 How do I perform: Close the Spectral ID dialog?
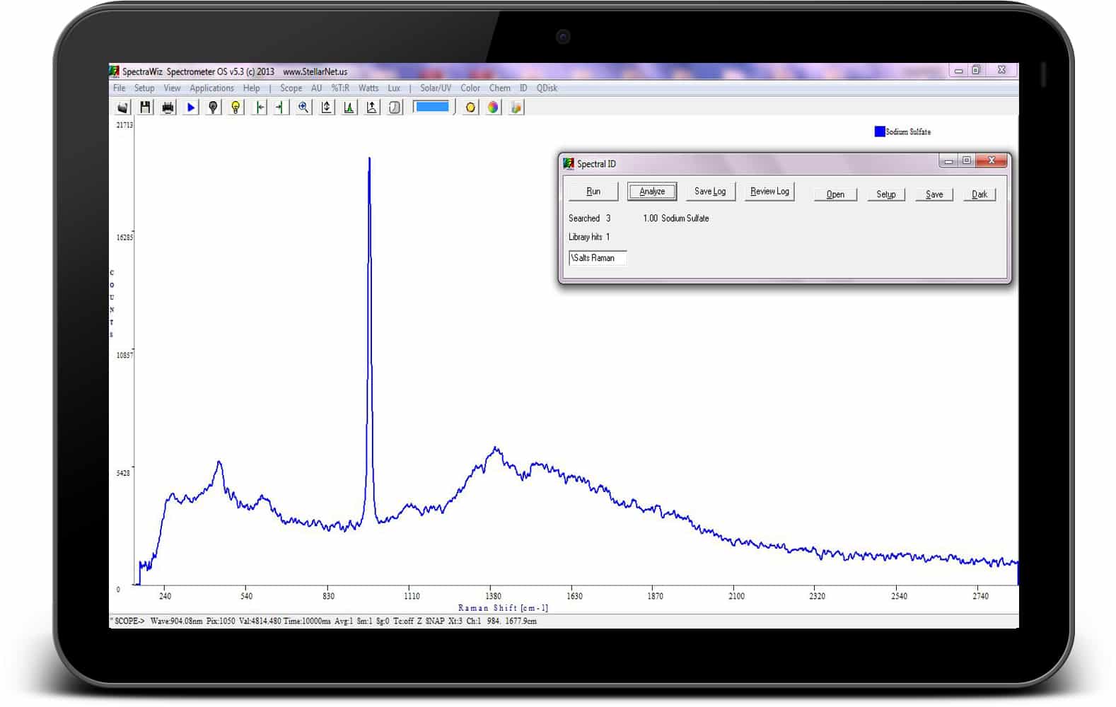coord(992,161)
